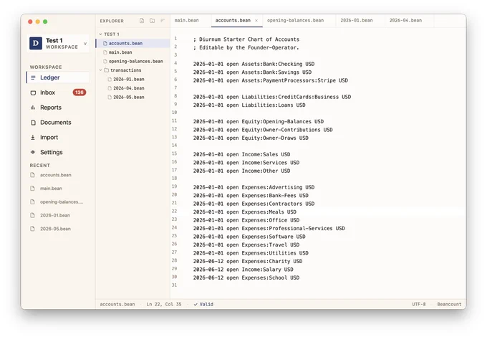
Task: Click line number 19 in the gutter
Action: (174, 186)
